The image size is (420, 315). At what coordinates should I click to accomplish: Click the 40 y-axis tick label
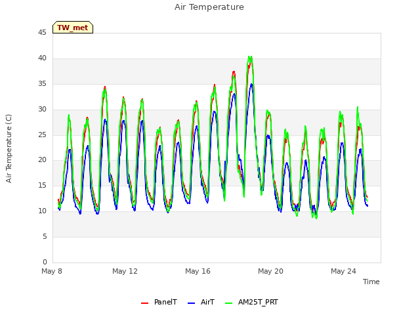click(x=42, y=58)
